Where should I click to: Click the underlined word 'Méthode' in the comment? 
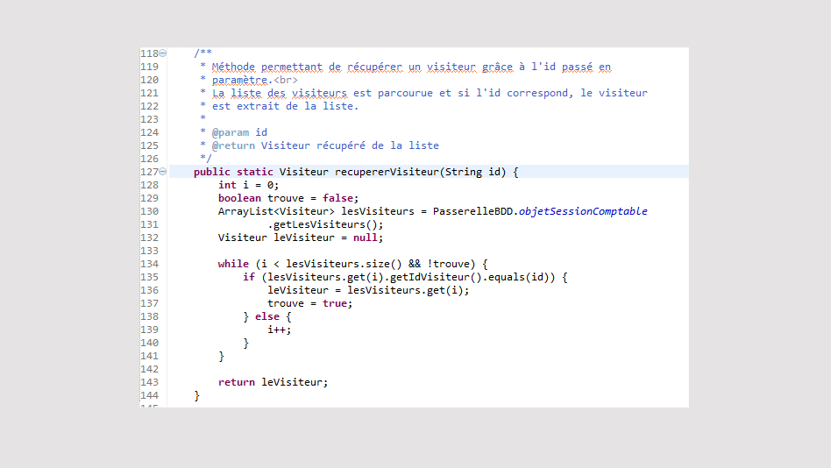tap(233, 67)
